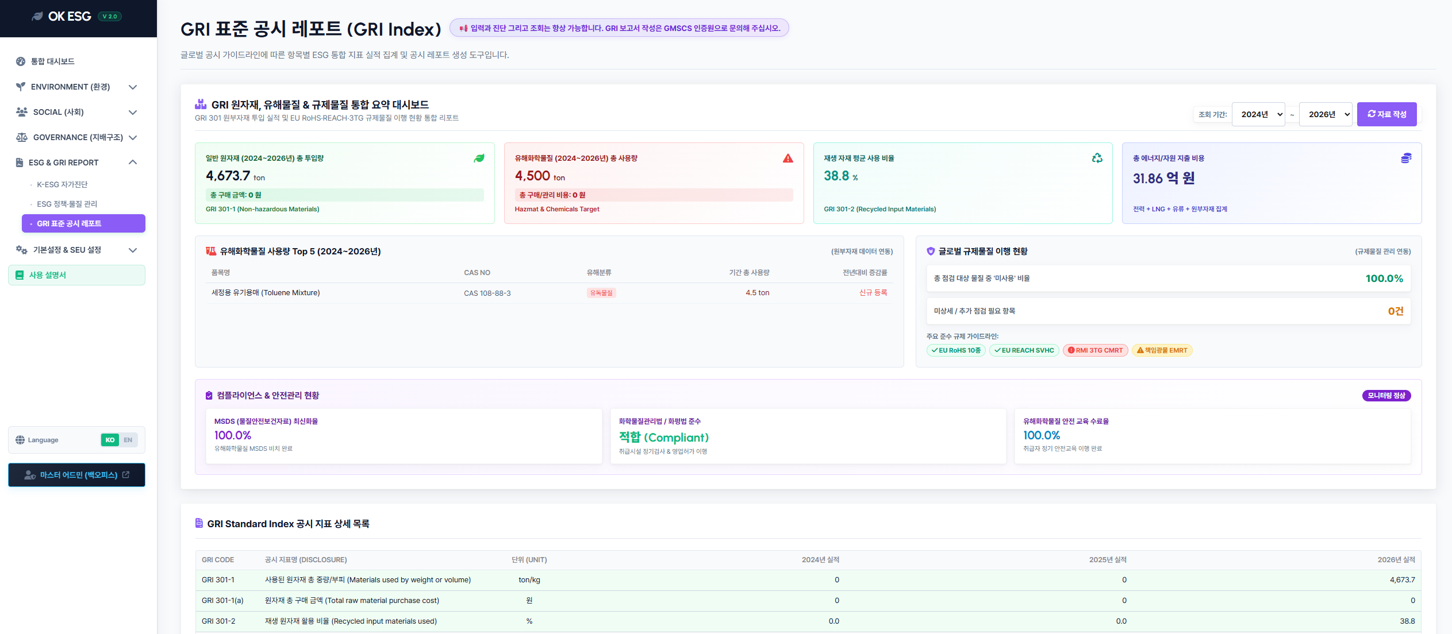The height and width of the screenshot is (634, 1452).
Task: Click the 유독물질 hazard class badge
Action: [x=601, y=293]
